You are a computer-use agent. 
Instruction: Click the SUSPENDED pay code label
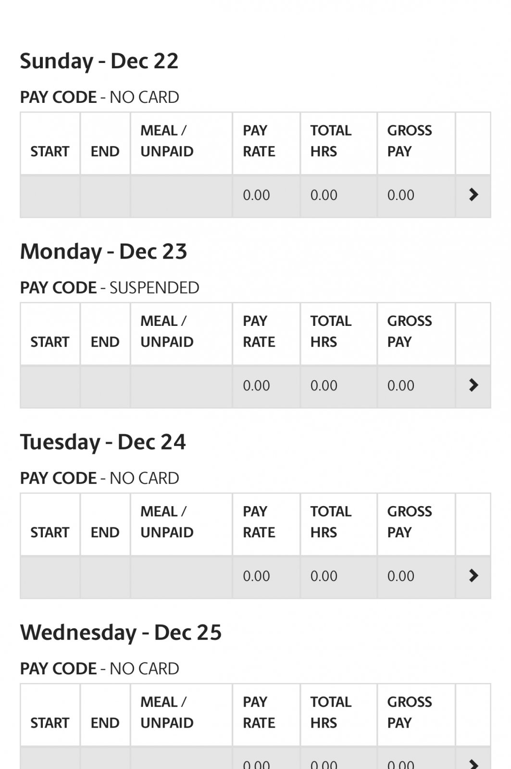tap(154, 287)
